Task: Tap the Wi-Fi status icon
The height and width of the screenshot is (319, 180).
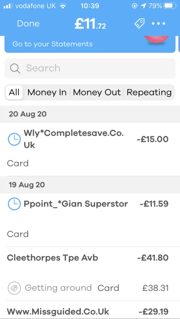Action: point(63,6)
